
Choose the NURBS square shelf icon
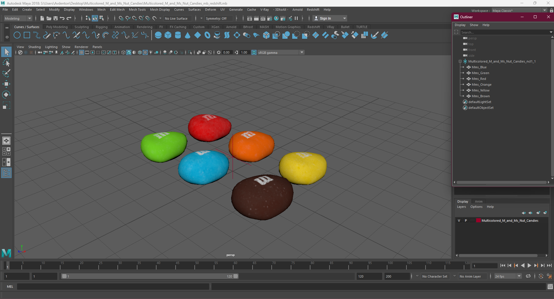[27, 35]
